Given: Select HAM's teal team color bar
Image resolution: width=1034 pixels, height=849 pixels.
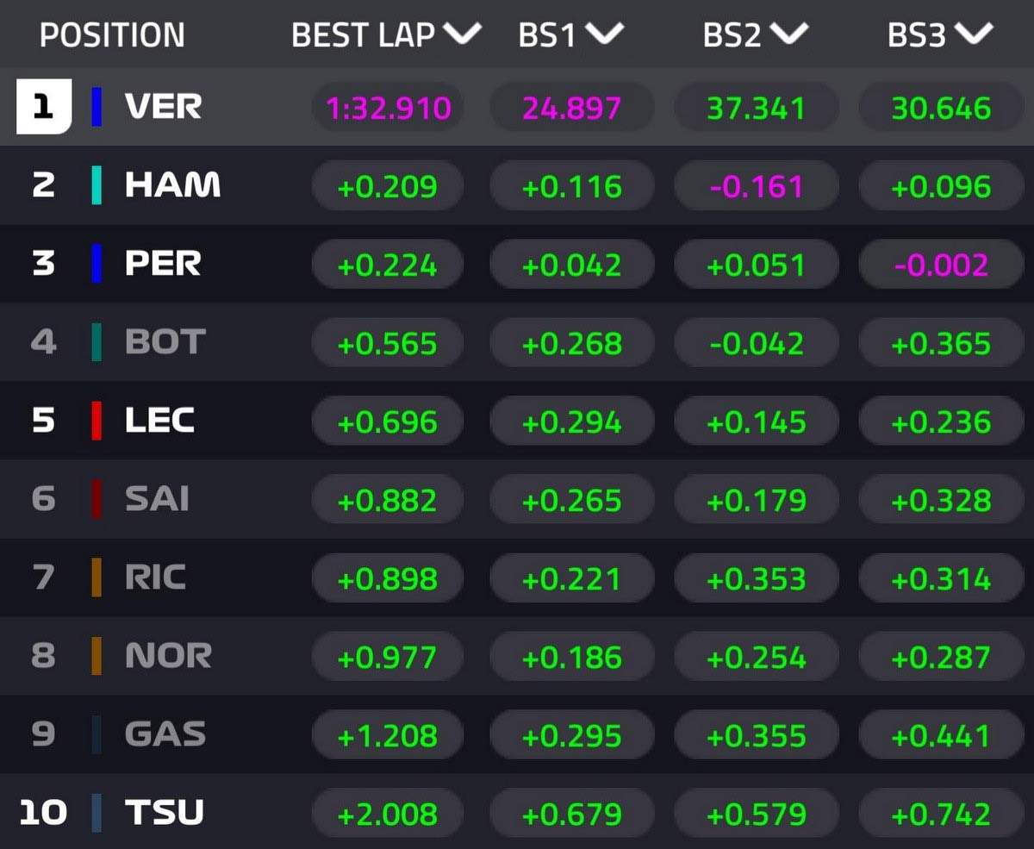Looking at the screenshot, I should point(97,185).
